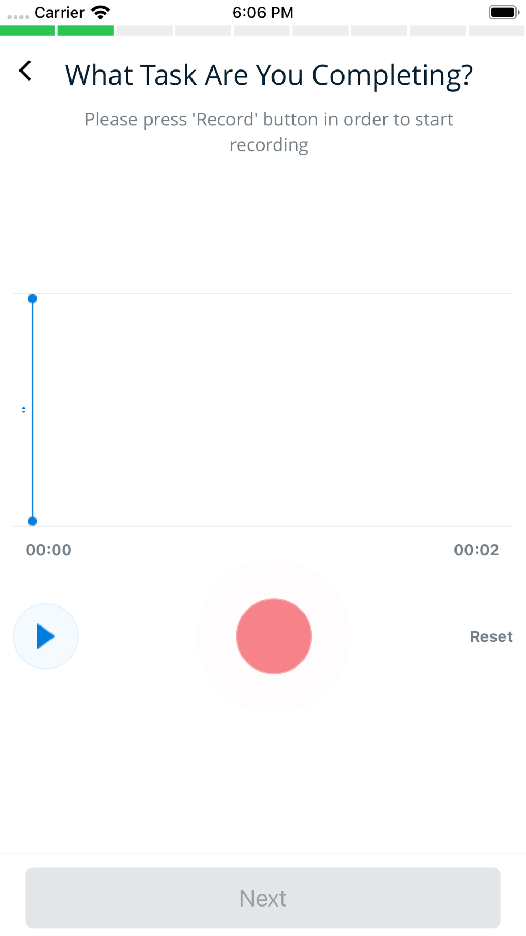Viewport: 526px width, 936px height.
Task: Select the second green progress segment
Action: (86, 31)
